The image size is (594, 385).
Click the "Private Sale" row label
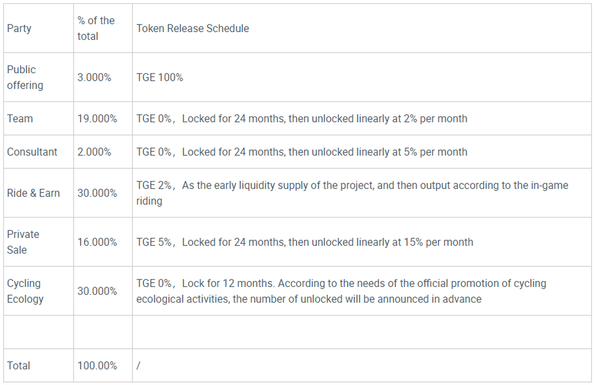pyautogui.click(x=23, y=242)
